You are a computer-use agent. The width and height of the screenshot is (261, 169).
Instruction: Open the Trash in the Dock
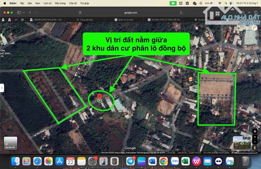click(245, 161)
